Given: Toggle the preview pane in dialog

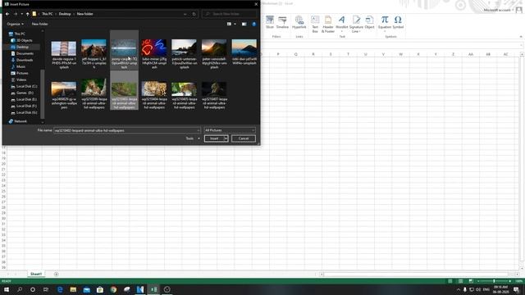Looking at the screenshot, I should click(244, 24).
